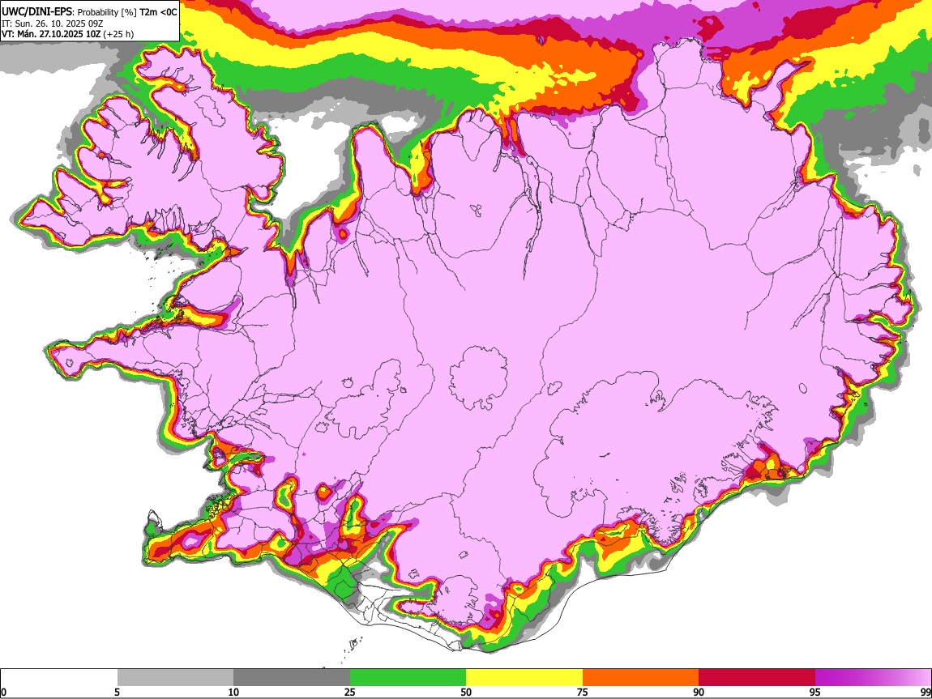Click the UWC/DINI-EPS title text
932x699 pixels.
tap(36, 11)
